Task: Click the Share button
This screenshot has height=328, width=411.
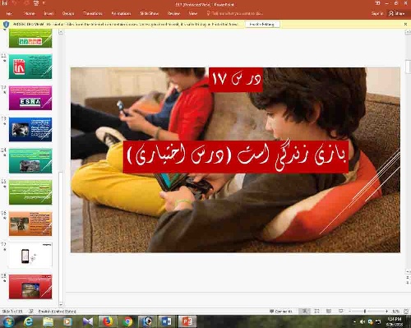Action: point(397,13)
